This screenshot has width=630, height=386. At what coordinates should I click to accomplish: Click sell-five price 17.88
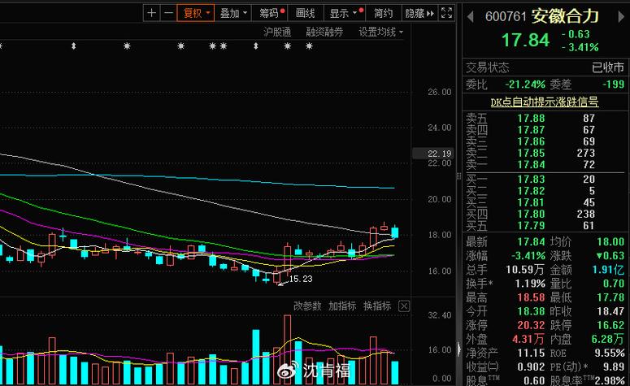(x=531, y=118)
